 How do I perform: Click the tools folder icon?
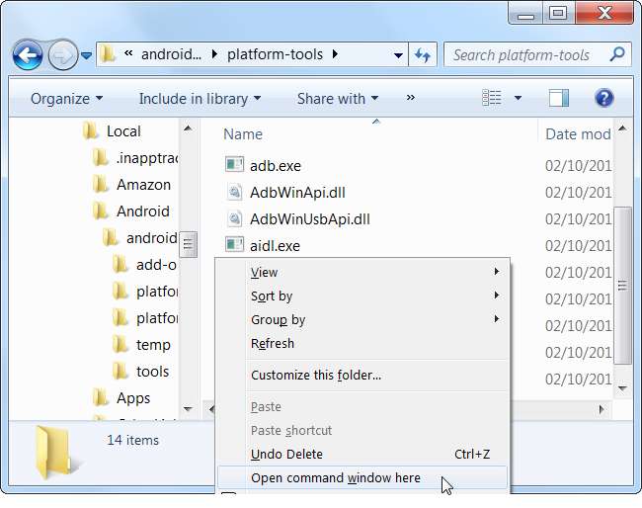(x=120, y=372)
